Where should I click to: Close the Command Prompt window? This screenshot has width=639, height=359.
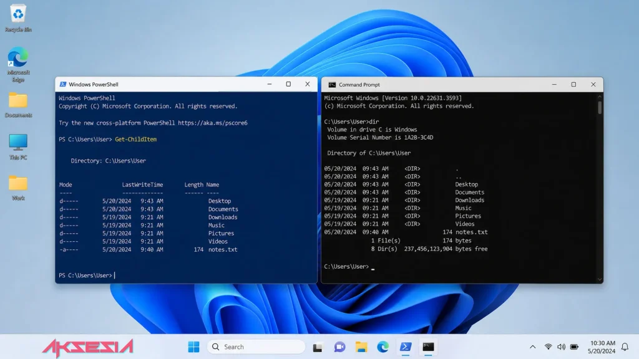pos(593,85)
